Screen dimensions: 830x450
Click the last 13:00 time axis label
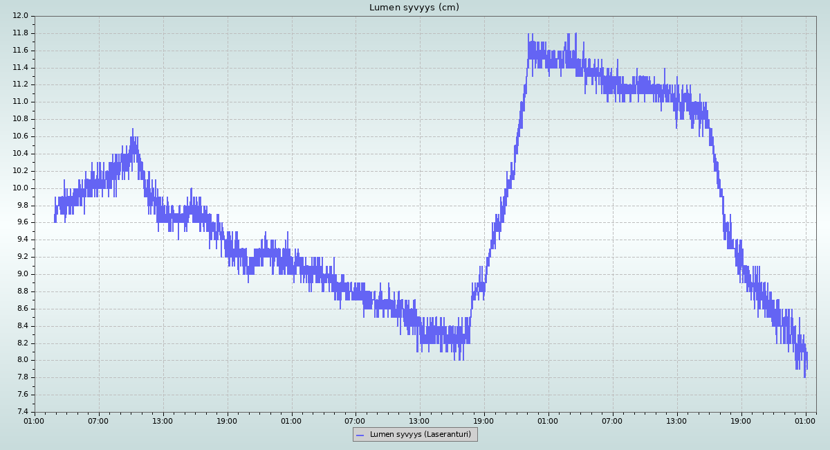676,420
